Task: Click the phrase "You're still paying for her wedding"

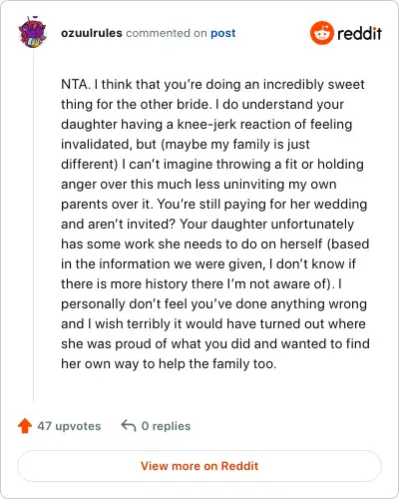Action: pyautogui.click(x=262, y=205)
